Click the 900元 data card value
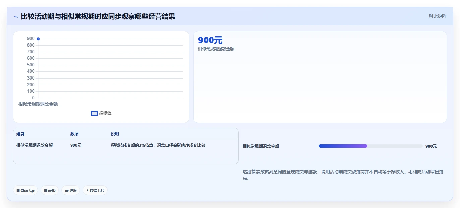The width and height of the screenshot is (460, 208). coord(210,40)
